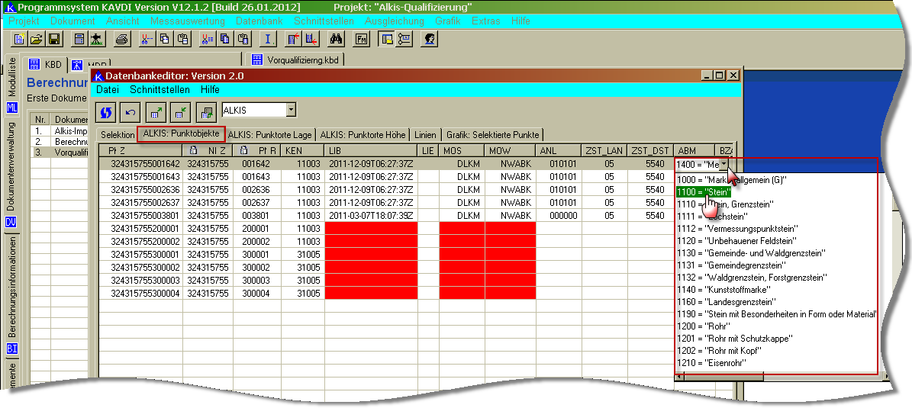Click the binoculars search icon
This screenshot has width=912, height=408.
pos(337,39)
